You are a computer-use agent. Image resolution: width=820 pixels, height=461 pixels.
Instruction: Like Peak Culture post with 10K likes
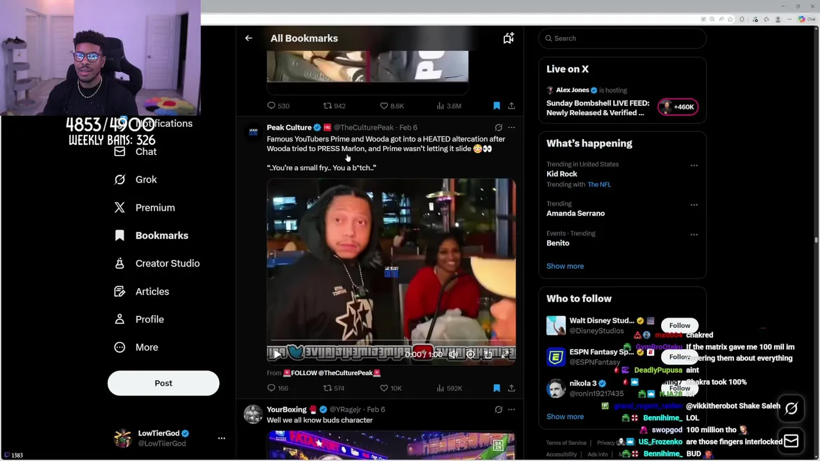pos(391,388)
